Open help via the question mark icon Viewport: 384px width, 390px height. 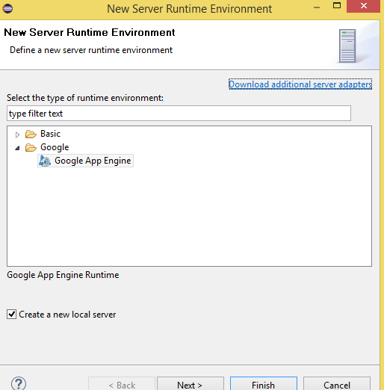19,383
